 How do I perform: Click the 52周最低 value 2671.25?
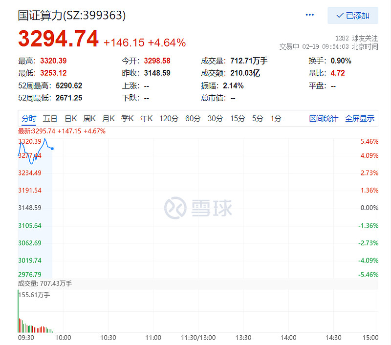click(x=69, y=98)
